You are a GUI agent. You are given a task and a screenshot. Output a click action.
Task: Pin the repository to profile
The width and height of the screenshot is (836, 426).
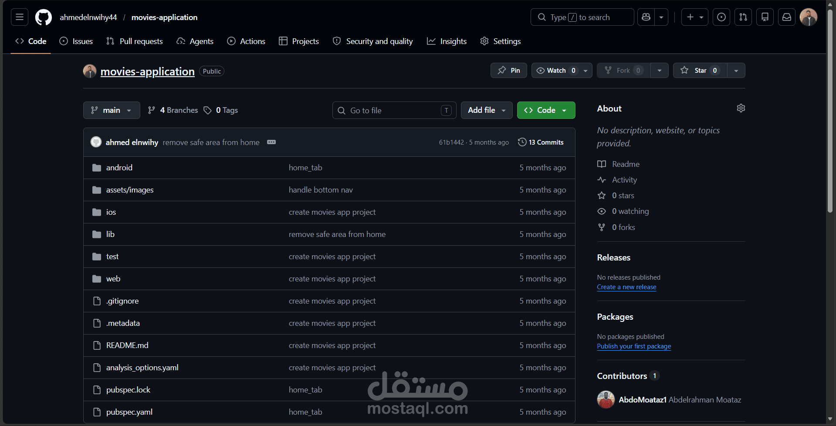[509, 71]
